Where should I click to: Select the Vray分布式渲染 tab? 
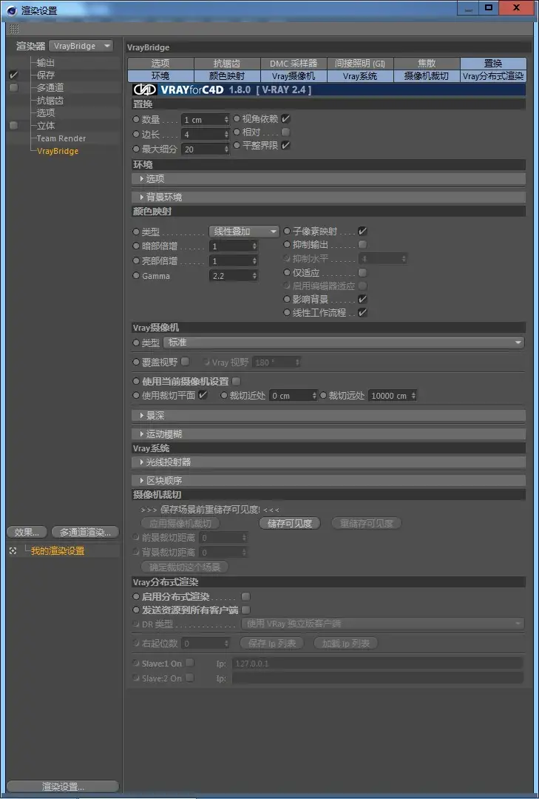pyautogui.click(x=493, y=76)
